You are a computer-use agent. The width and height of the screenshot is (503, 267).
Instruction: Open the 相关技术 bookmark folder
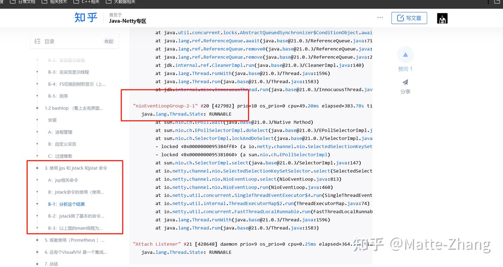(x=54, y=2)
